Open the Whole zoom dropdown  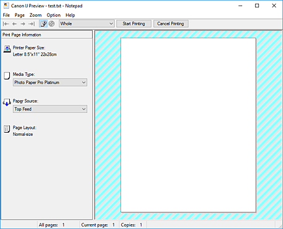(x=87, y=23)
